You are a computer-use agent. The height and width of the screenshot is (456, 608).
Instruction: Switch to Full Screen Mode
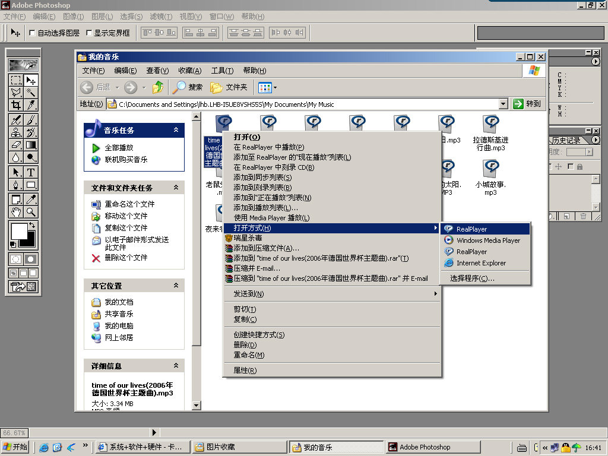tap(33, 273)
